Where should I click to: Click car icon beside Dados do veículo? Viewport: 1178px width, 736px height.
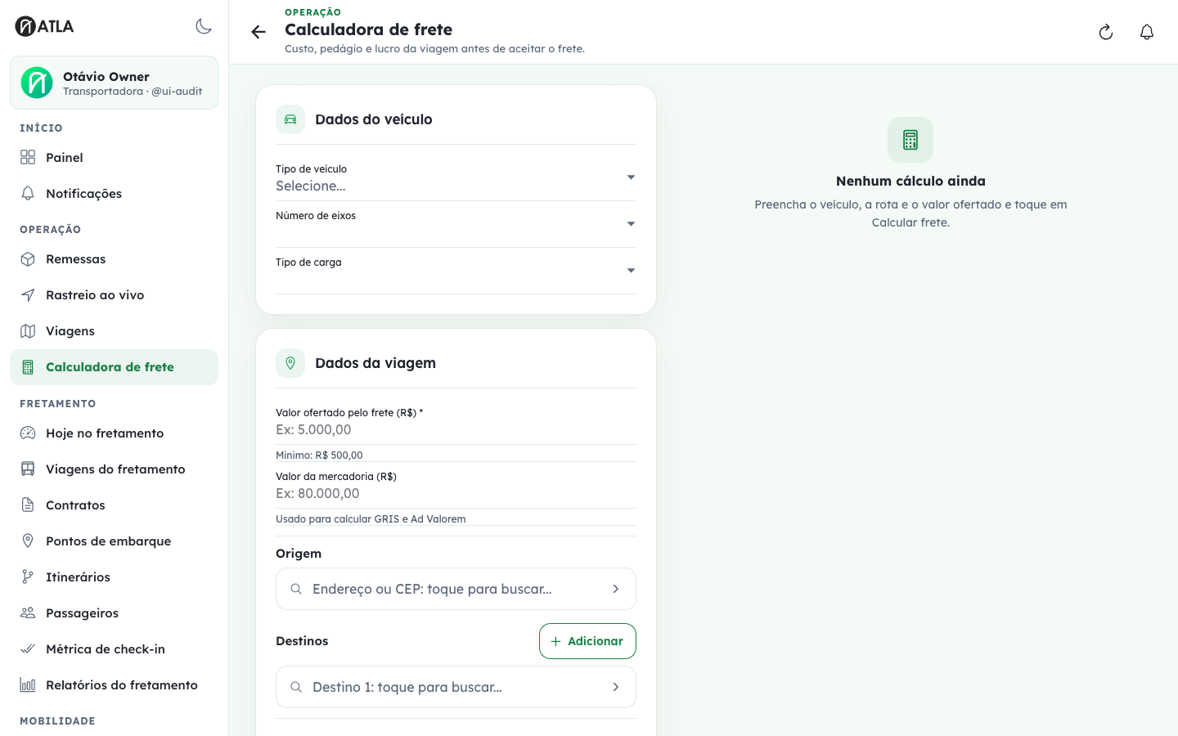(x=290, y=119)
